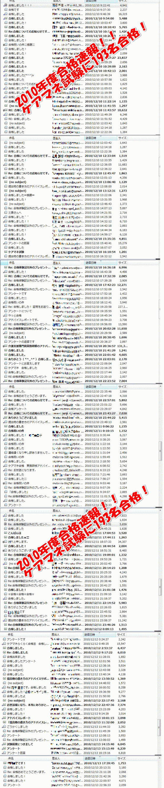The width and height of the screenshot is (164, 788).
Task: Click envelope icon of 'アンケートの回答' email
Action: pos(6,243)
